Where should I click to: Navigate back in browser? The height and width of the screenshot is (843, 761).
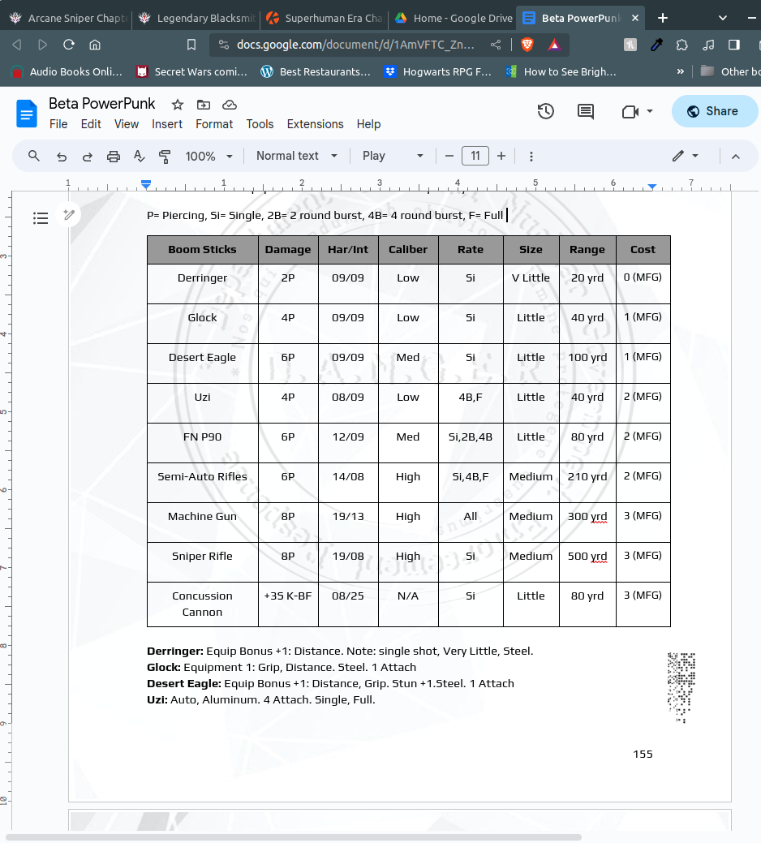[17, 45]
